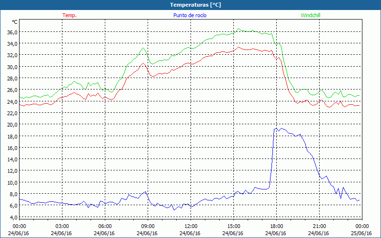The image size is (381, 238).
Task: Click the 10,0 y-axis value
Action: click(x=12, y=183)
